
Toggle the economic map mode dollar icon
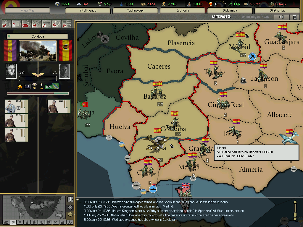click(x=27, y=222)
